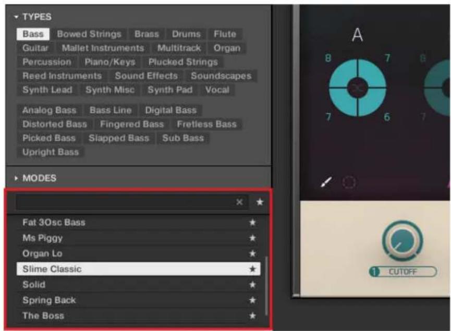Favorite the Slime Classic preset star
Screen dimensions: 451x331
click(253, 269)
